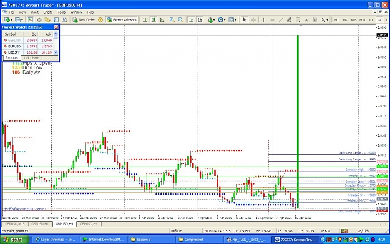Switch timeframe to M5
This screenshot has height=244, width=390.
[345, 20]
